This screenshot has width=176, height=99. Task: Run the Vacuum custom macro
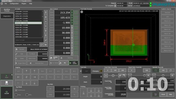167,13
